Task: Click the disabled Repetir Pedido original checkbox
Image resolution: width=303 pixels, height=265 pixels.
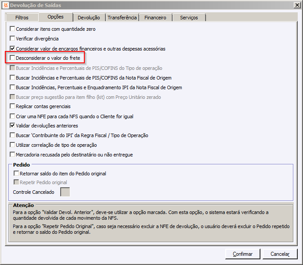Action: [16, 182]
